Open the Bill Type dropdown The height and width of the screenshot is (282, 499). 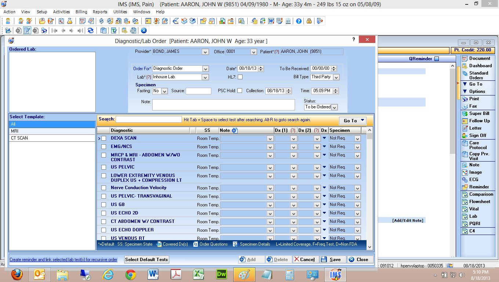pyautogui.click(x=336, y=77)
